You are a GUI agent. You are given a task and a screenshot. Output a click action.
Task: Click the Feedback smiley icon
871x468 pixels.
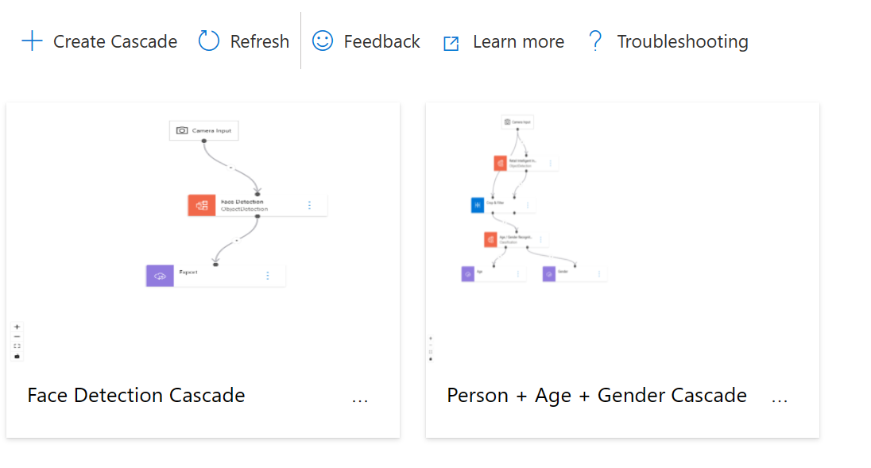pyautogui.click(x=322, y=41)
